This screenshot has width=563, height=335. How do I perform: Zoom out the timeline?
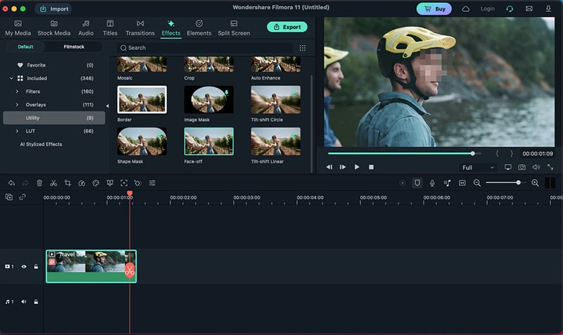[x=477, y=183]
